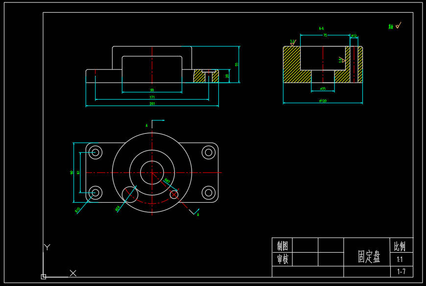Select the 201 overall length dimension
Viewport: 426px width, 286px height.
coord(152,104)
